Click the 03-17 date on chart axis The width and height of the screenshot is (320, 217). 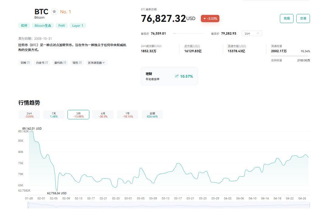pyautogui.click(x=178, y=198)
